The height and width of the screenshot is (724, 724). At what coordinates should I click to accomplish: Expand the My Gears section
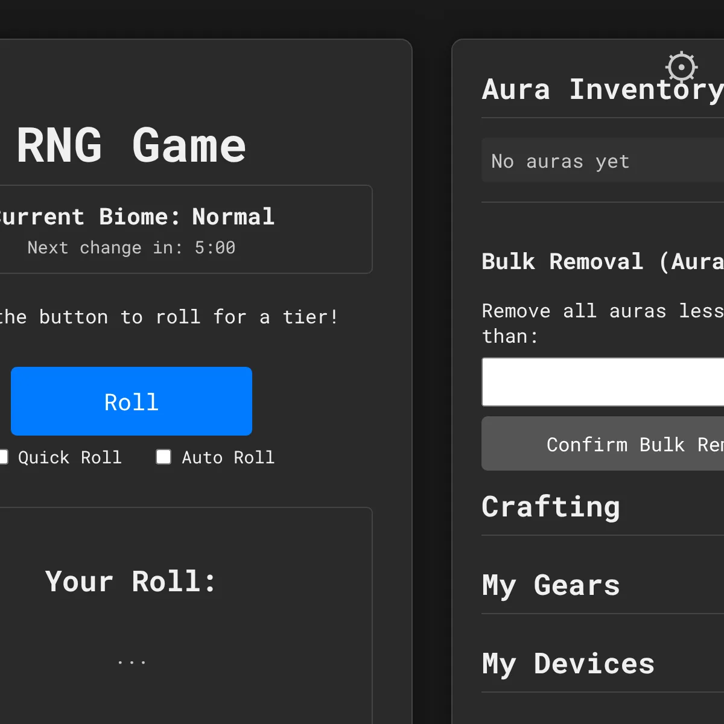pos(551,585)
